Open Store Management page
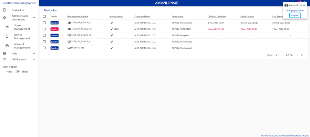Image resolution: width=310 pixels, height=137 pixels. click(22, 27)
